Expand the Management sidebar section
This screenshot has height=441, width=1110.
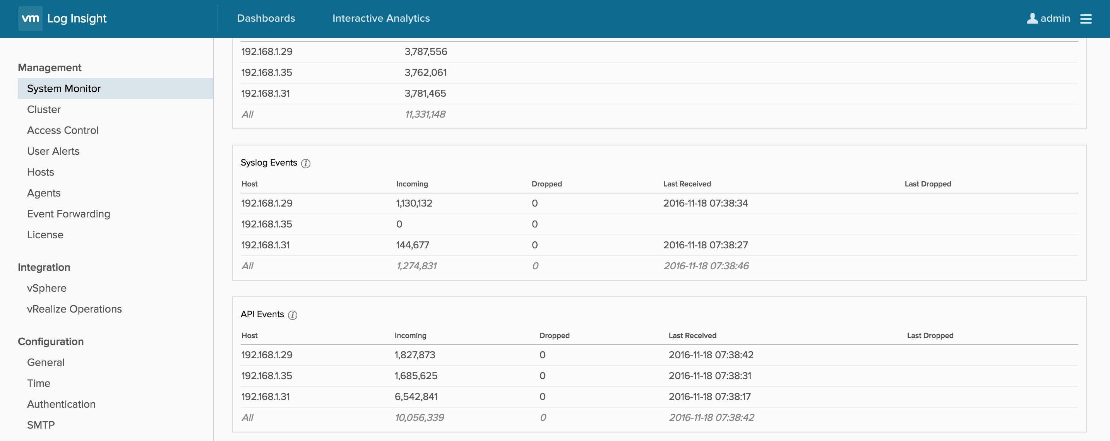click(x=50, y=67)
